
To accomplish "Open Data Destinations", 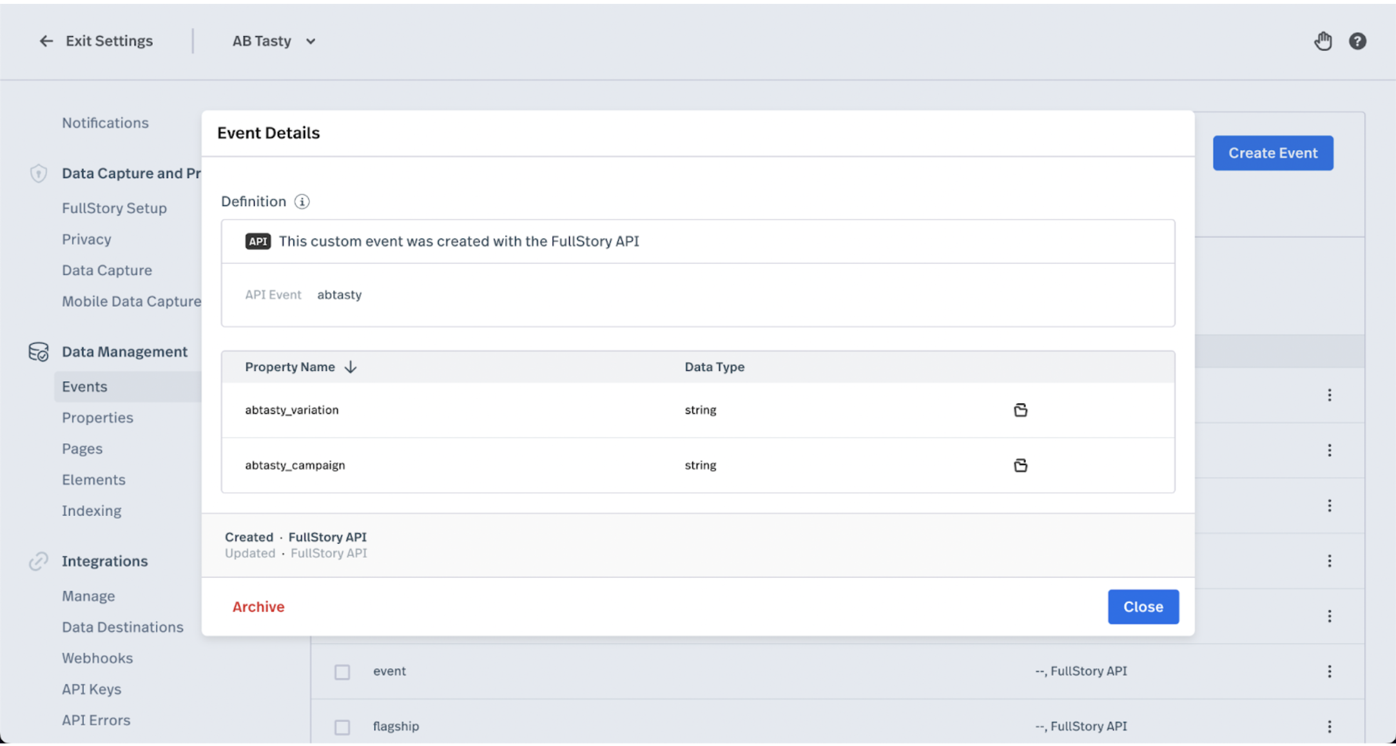I will pos(122,627).
